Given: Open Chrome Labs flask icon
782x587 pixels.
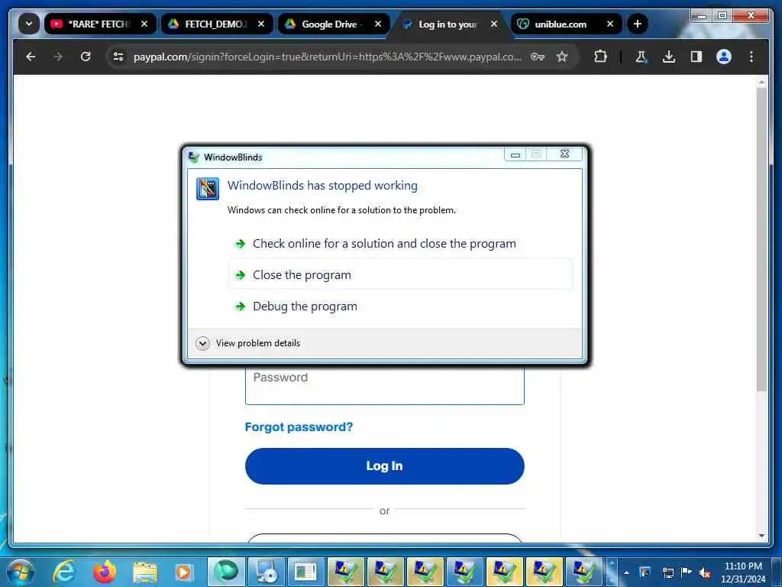Looking at the screenshot, I should pos(641,57).
